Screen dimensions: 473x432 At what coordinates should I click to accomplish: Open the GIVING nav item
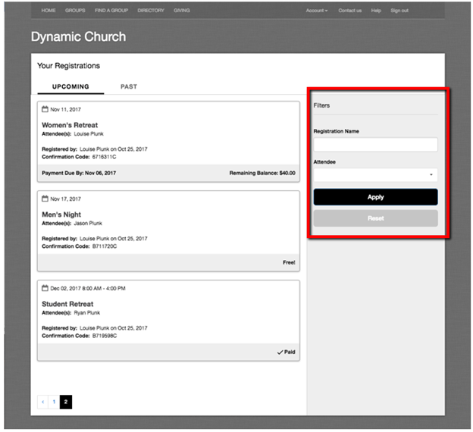tap(182, 11)
